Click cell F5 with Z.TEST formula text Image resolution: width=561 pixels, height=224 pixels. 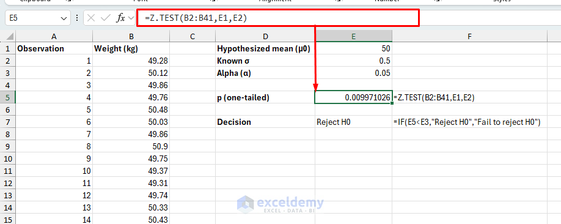coord(469,97)
